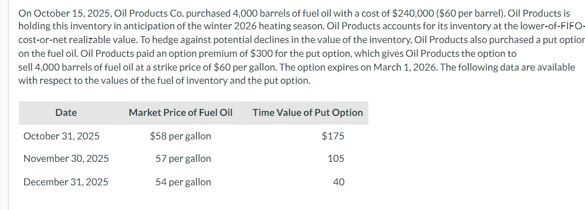
Task: Click the Time Value of Put Option header
Action: pyautogui.click(x=307, y=112)
